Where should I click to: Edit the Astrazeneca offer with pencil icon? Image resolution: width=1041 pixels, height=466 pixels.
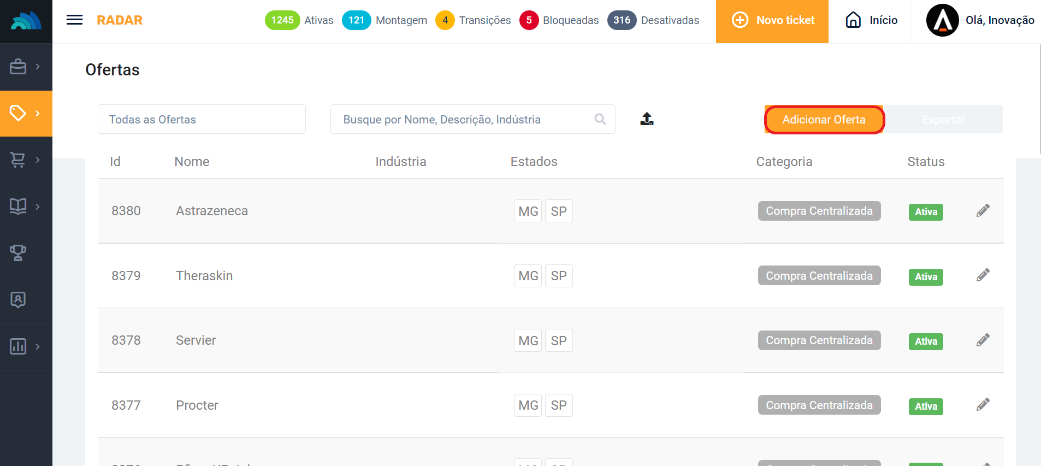[x=983, y=211]
